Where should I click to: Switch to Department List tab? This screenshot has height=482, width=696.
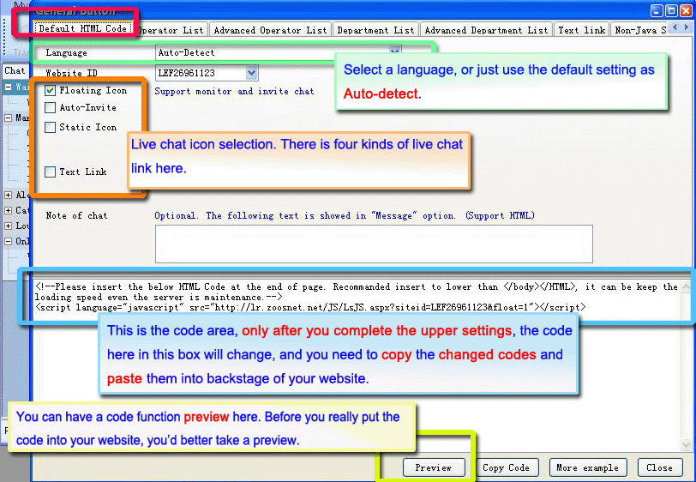coord(375,30)
